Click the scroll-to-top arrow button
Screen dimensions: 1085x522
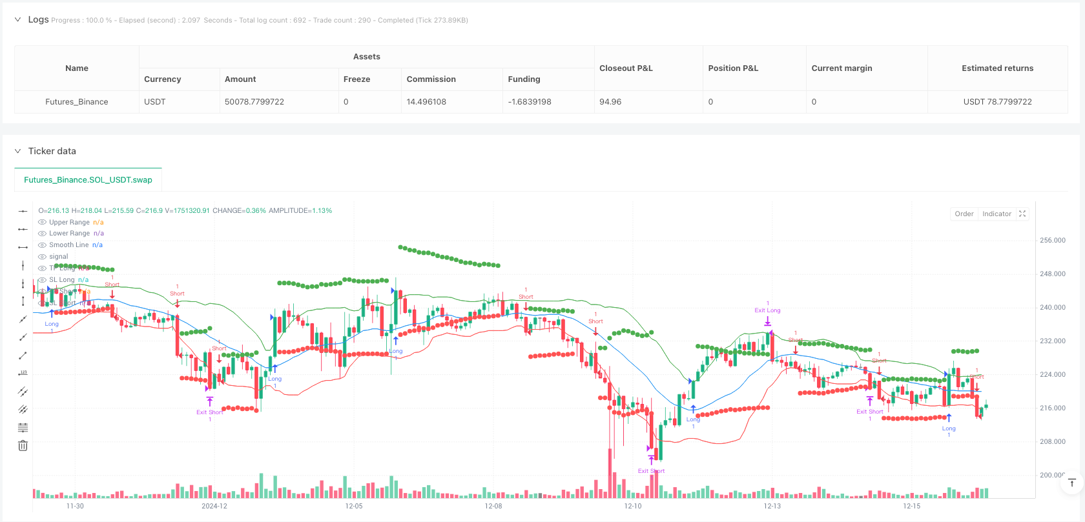(1071, 483)
